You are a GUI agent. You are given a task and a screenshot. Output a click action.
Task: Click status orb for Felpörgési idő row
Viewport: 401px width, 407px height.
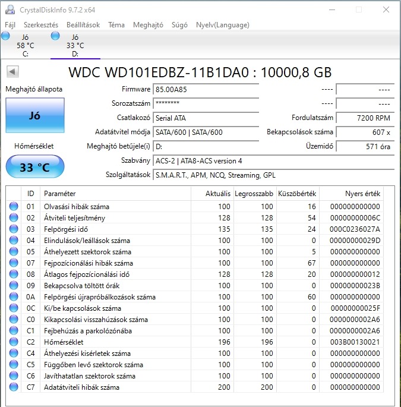[x=14, y=229]
